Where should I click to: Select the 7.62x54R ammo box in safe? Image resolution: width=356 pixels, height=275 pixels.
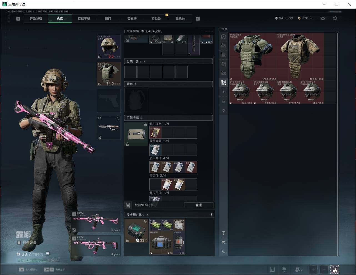pyautogui.click(x=179, y=225)
